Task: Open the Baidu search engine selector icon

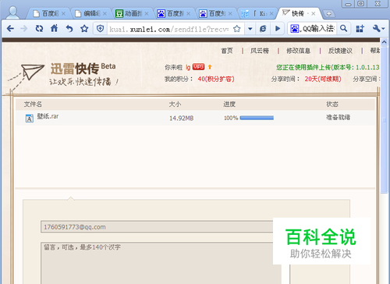Action: (x=294, y=29)
